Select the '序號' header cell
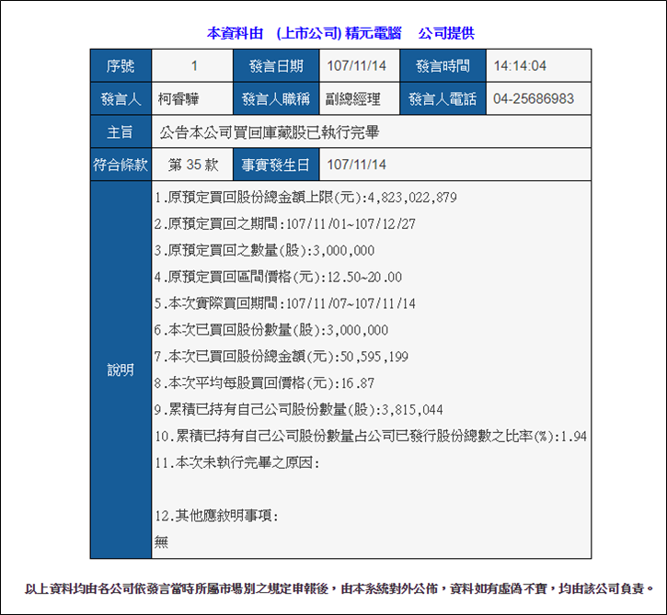 point(121,66)
